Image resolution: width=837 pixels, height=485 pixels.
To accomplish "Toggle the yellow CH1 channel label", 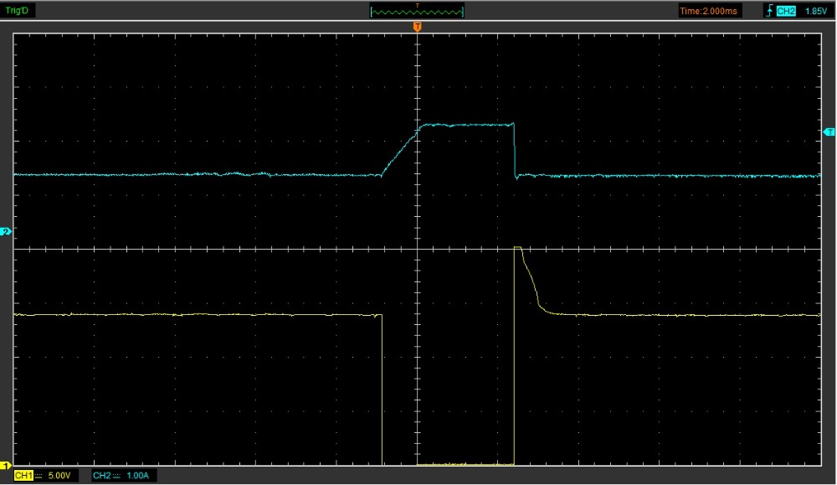I will 23,476.
